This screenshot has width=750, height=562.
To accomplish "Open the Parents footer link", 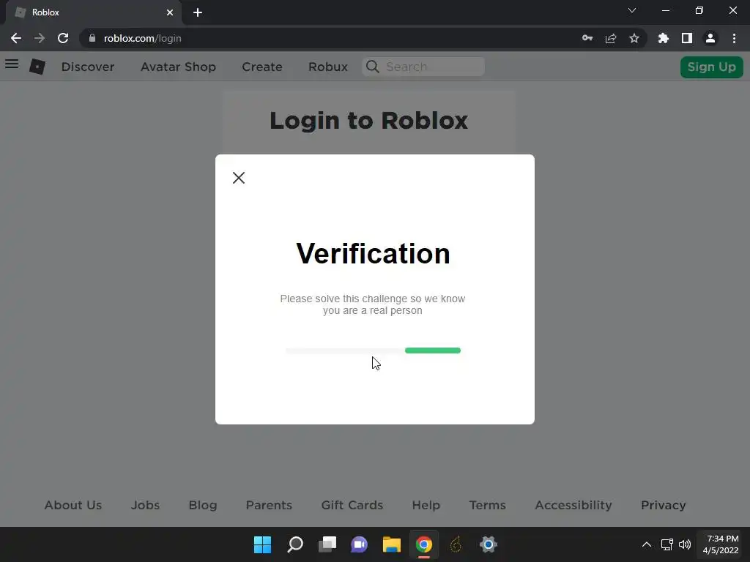I will 269,505.
